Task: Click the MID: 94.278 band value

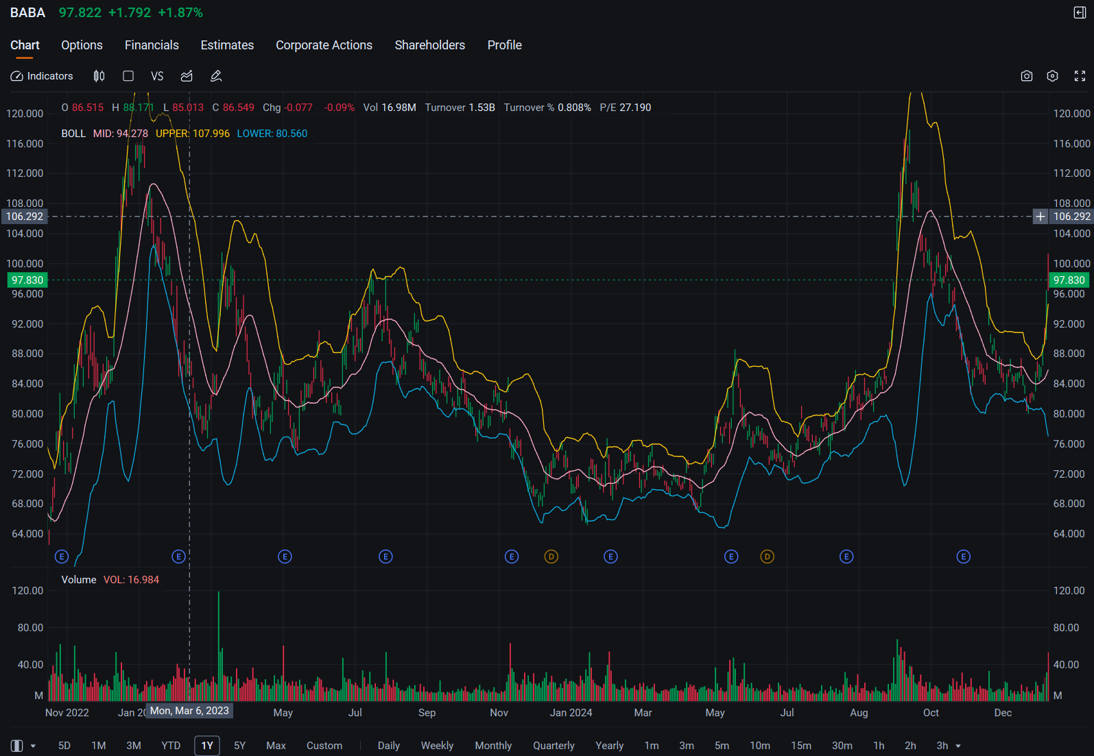Action: click(x=121, y=134)
